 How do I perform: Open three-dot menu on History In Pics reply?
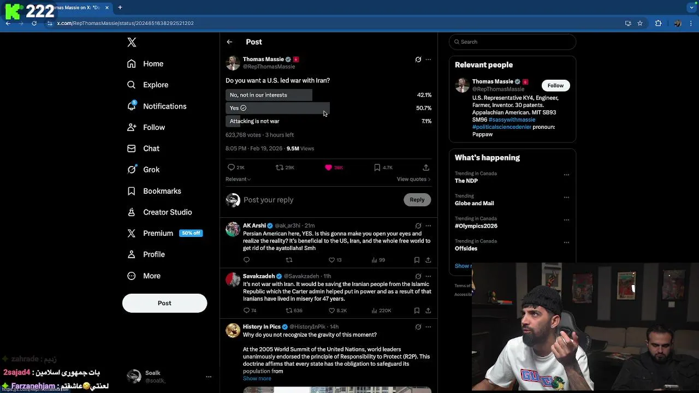[428, 327]
